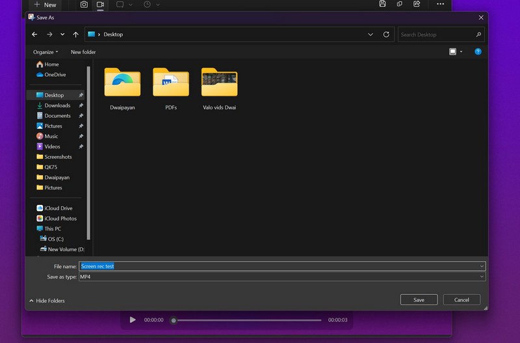Click the Back navigation arrow

point(35,34)
